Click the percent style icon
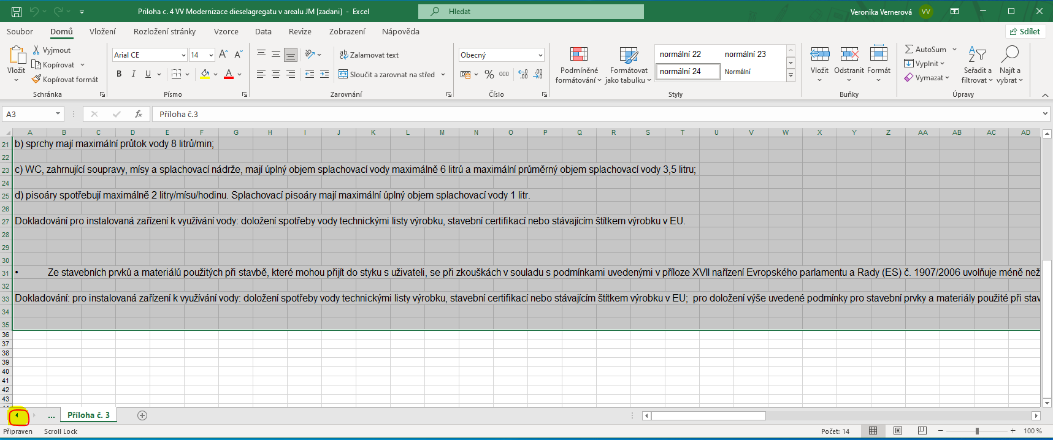The height and width of the screenshot is (440, 1053). 489,74
